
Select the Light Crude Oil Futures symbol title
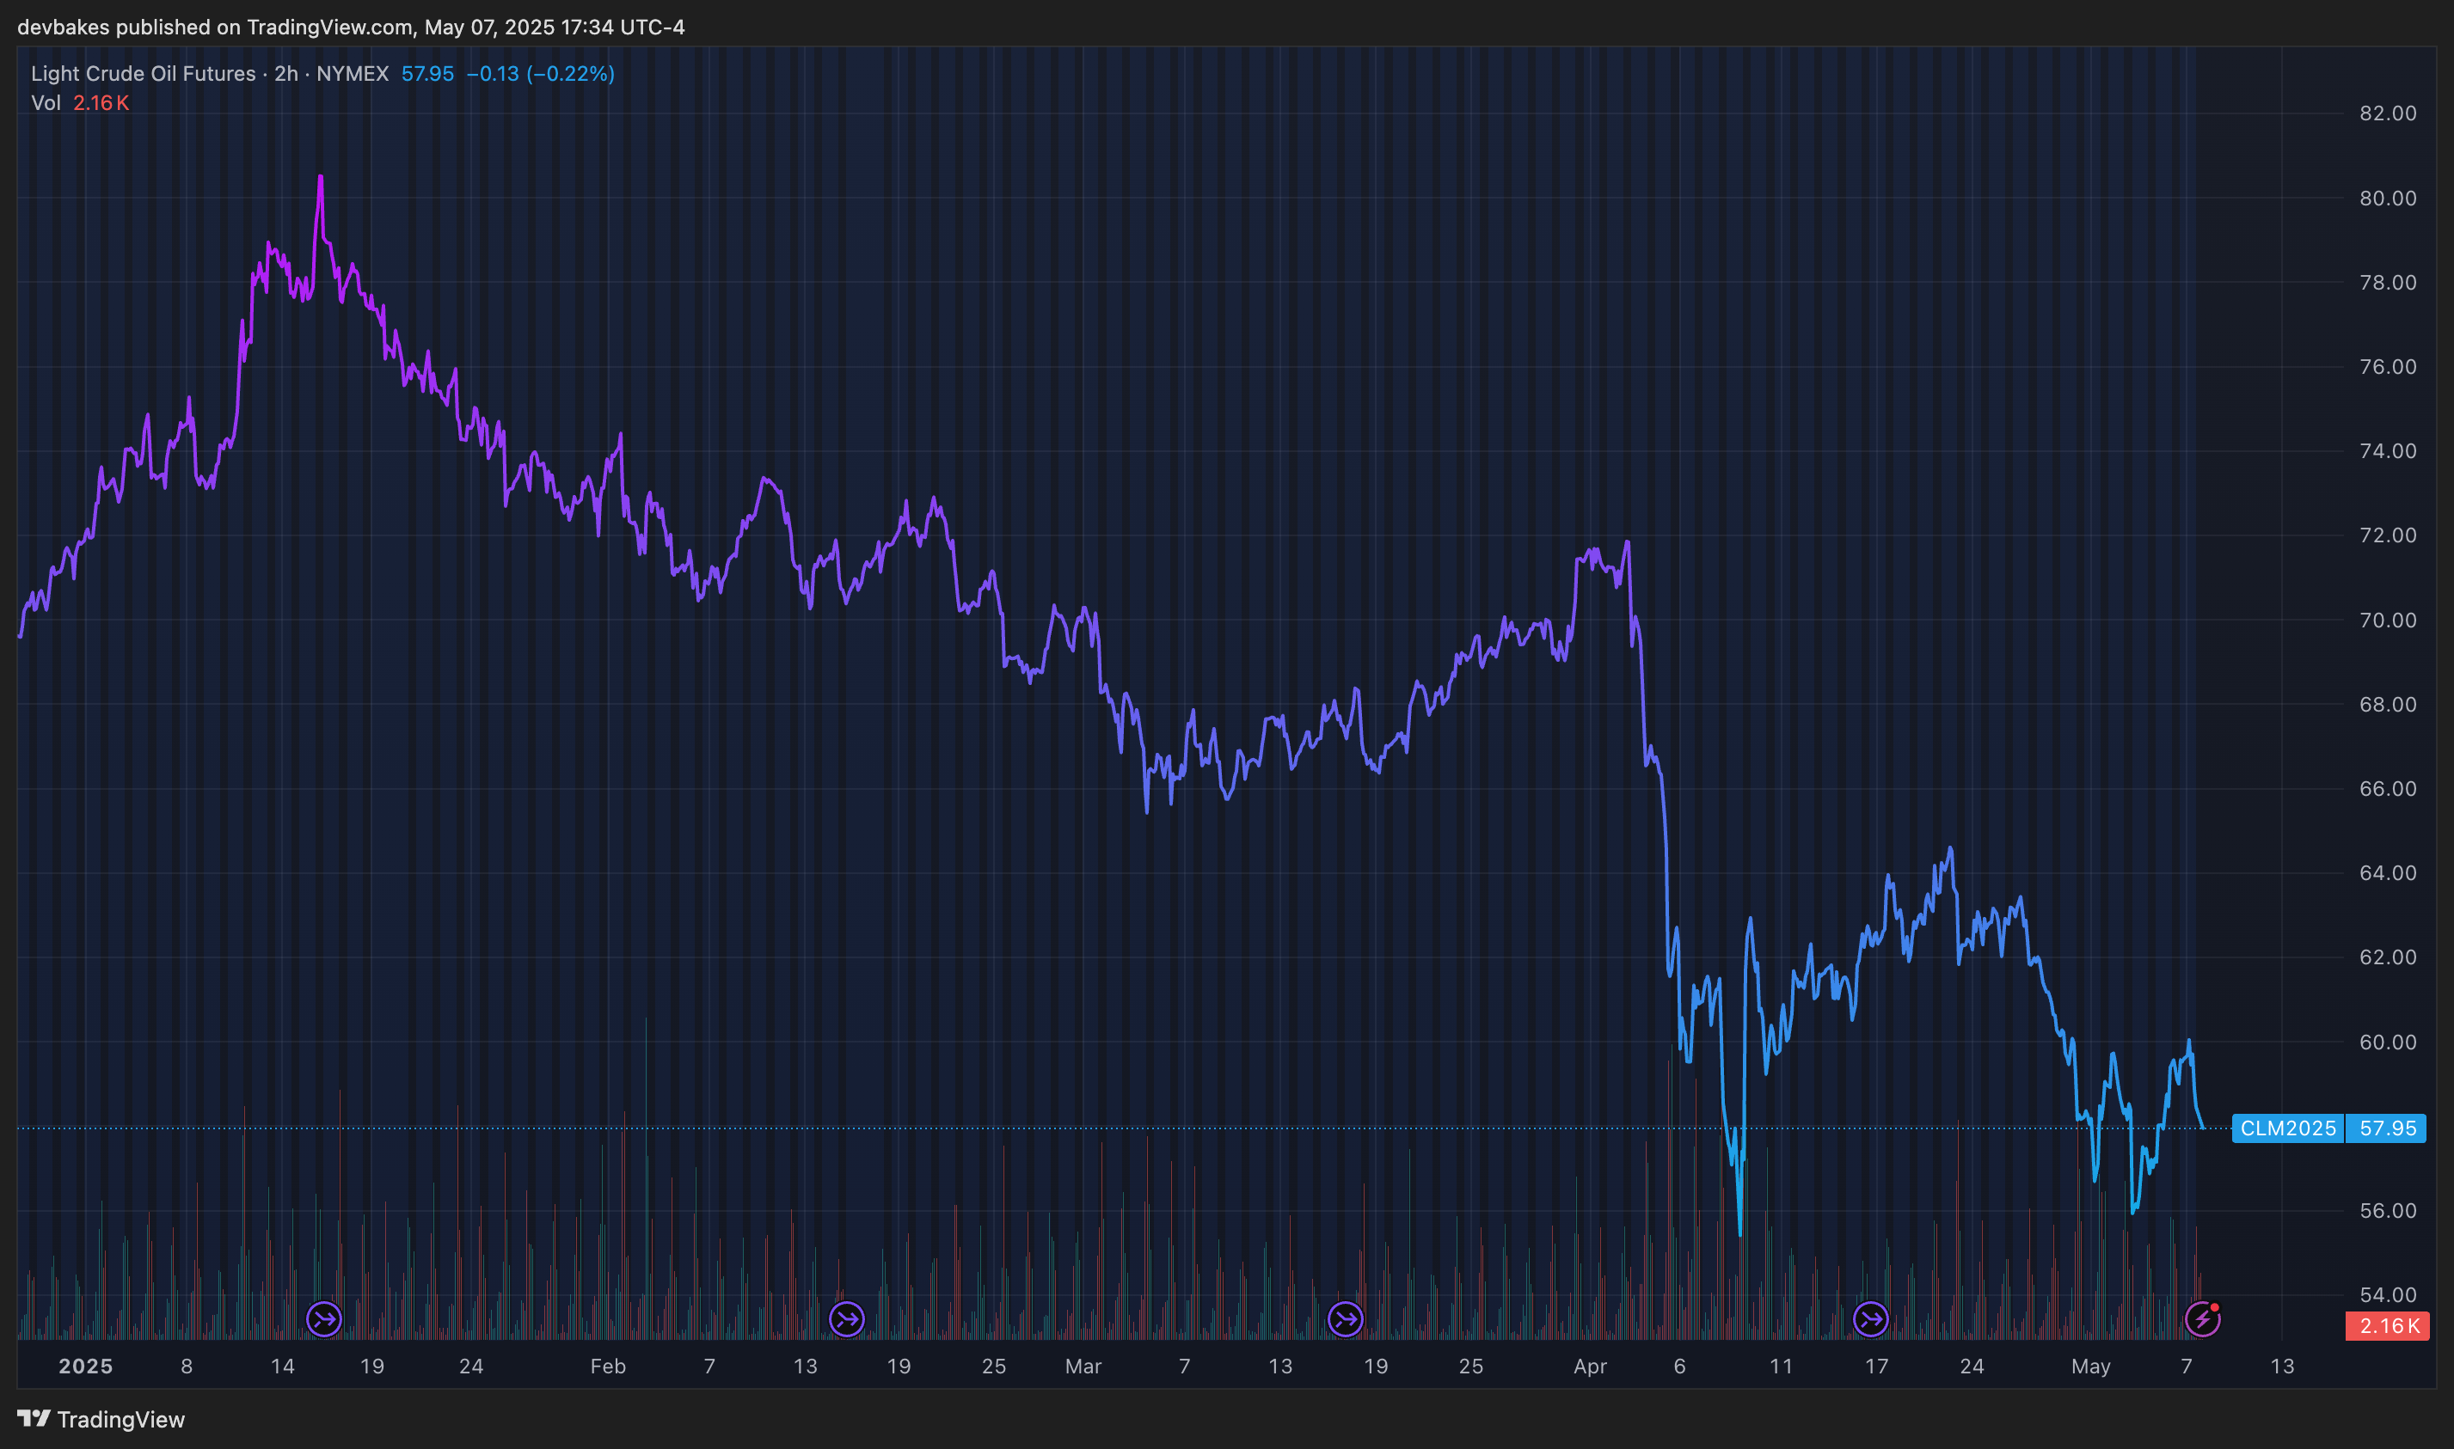pos(144,73)
